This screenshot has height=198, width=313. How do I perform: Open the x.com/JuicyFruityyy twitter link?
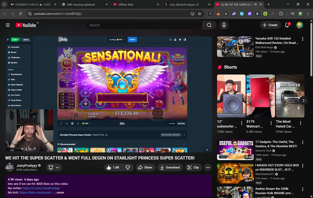click(x=41, y=188)
